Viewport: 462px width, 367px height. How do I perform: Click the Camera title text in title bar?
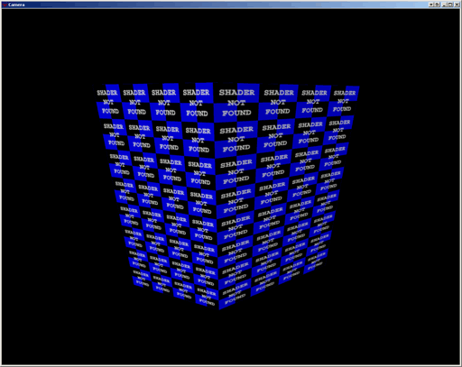[x=16, y=5]
